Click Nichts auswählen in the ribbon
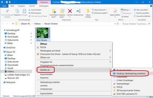This screenshot has height=98, width=153. point(142,13)
